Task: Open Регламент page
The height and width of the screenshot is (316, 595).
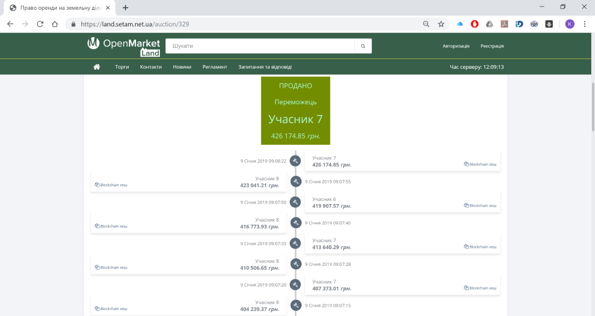Action: click(215, 67)
